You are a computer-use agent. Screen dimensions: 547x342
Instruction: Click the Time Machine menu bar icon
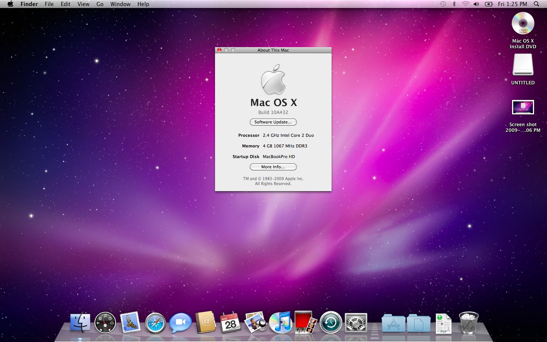pos(443,4)
